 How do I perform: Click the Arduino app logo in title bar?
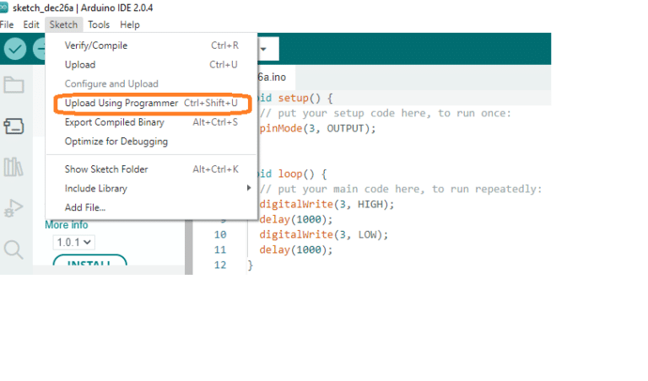coord(3,8)
